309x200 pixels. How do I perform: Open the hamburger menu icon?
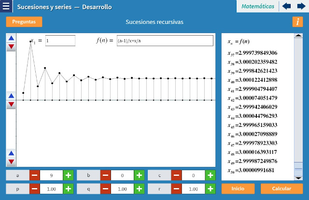6,7
